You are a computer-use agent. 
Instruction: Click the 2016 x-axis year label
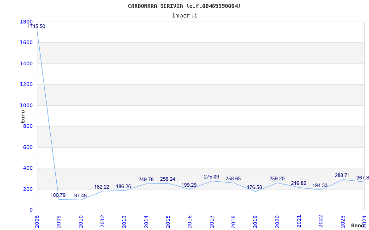[x=190, y=221]
